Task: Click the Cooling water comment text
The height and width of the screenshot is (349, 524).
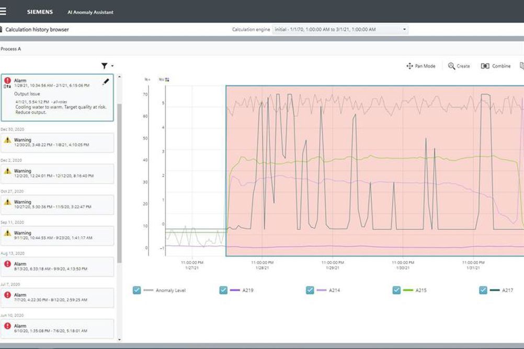Action: coord(61,110)
